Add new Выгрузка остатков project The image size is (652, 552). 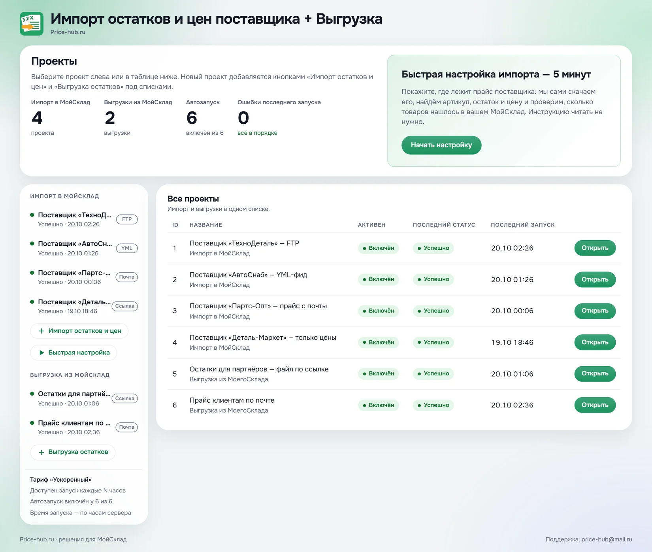pos(73,452)
